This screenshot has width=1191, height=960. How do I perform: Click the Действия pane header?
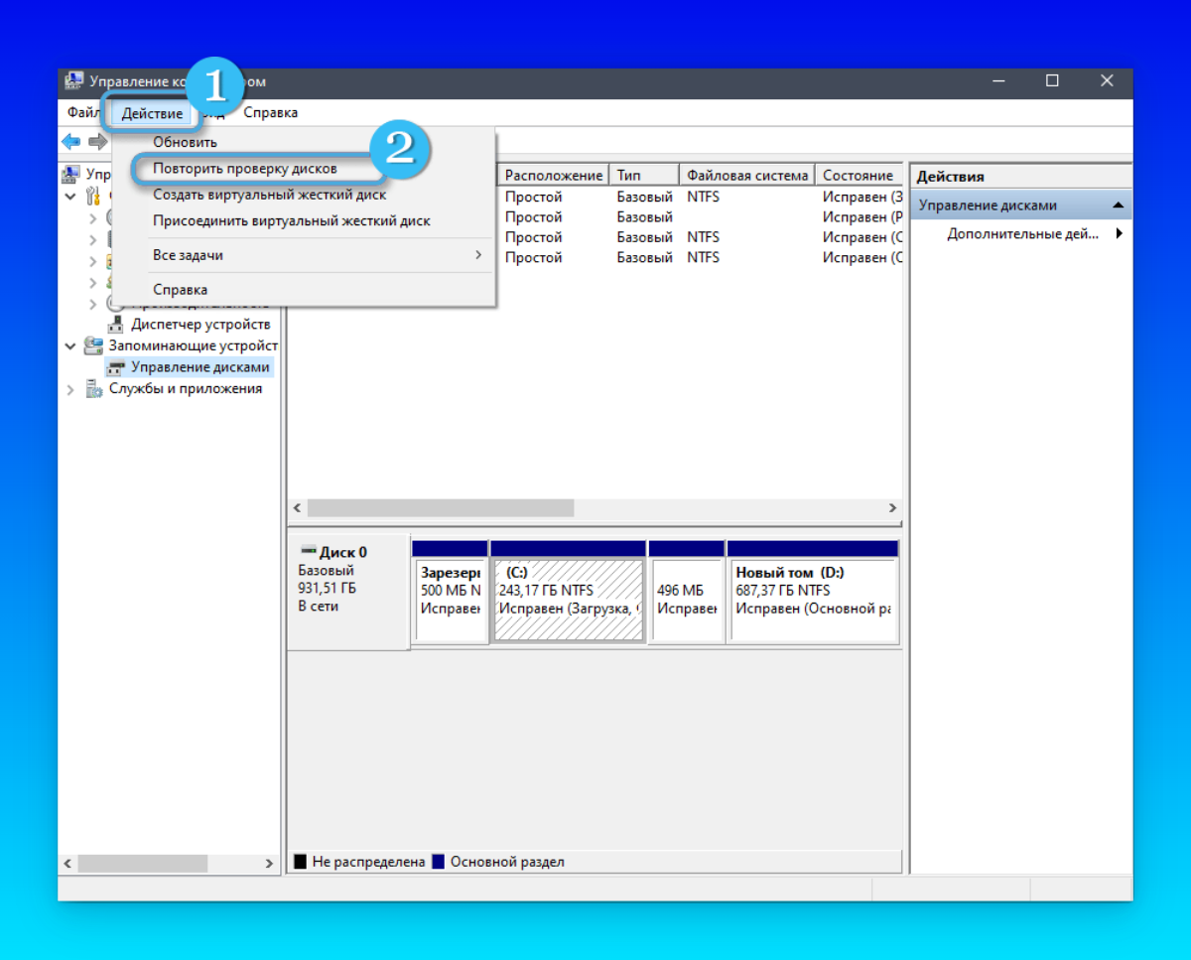[1020, 177]
